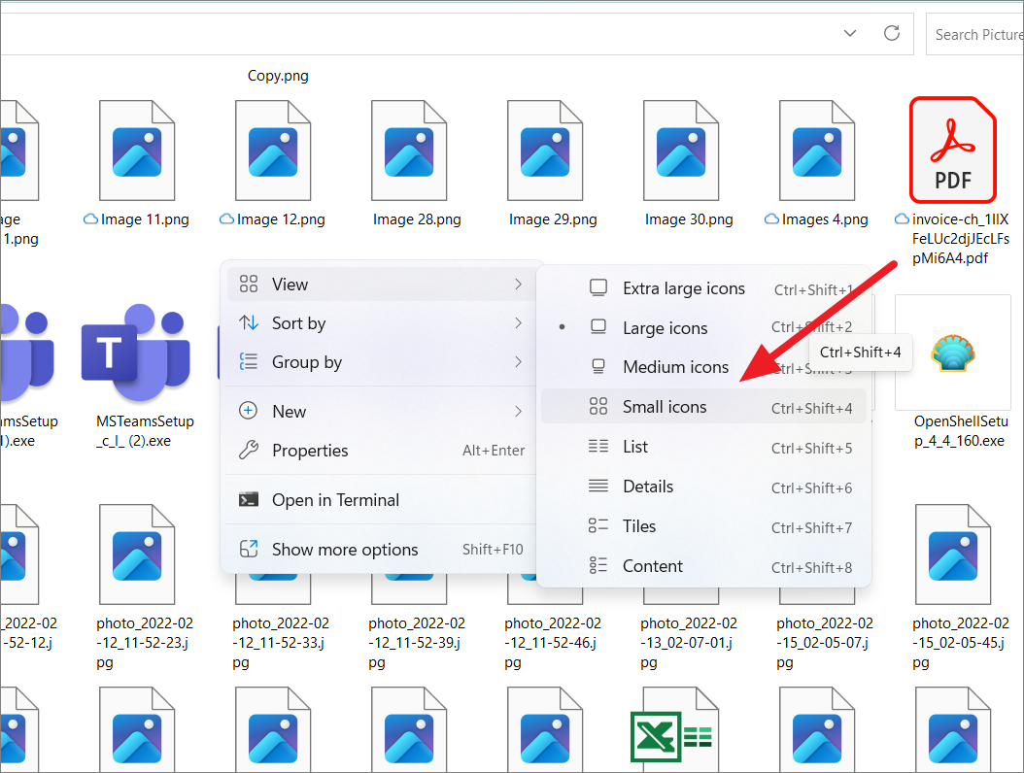Click Show more options
This screenshot has height=773, width=1024.
(x=333, y=549)
